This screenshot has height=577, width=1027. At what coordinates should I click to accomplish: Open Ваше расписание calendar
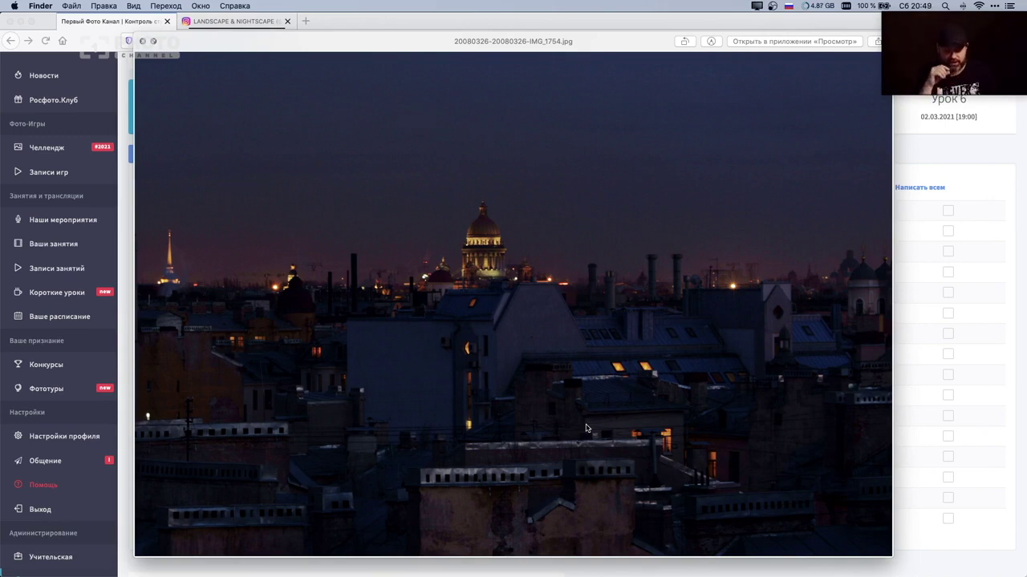click(59, 317)
